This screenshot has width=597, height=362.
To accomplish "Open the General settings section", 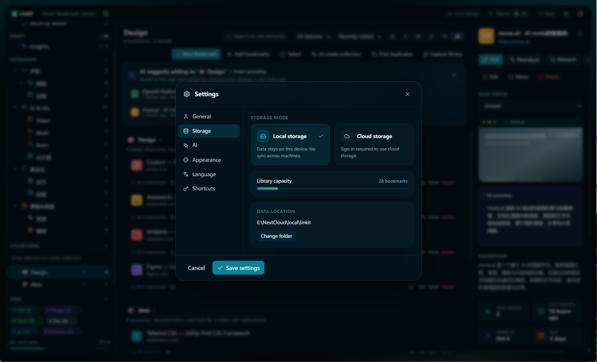I will pyautogui.click(x=209, y=117).
